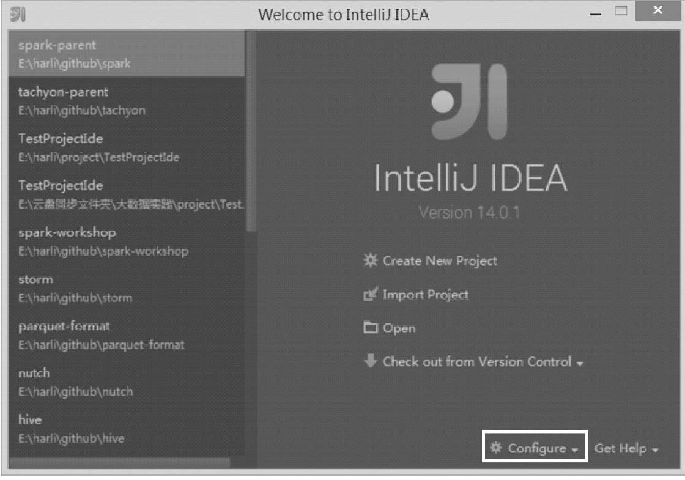Open the spark-parent recent project
Viewport: 685px width, 480px height.
pos(126,54)
